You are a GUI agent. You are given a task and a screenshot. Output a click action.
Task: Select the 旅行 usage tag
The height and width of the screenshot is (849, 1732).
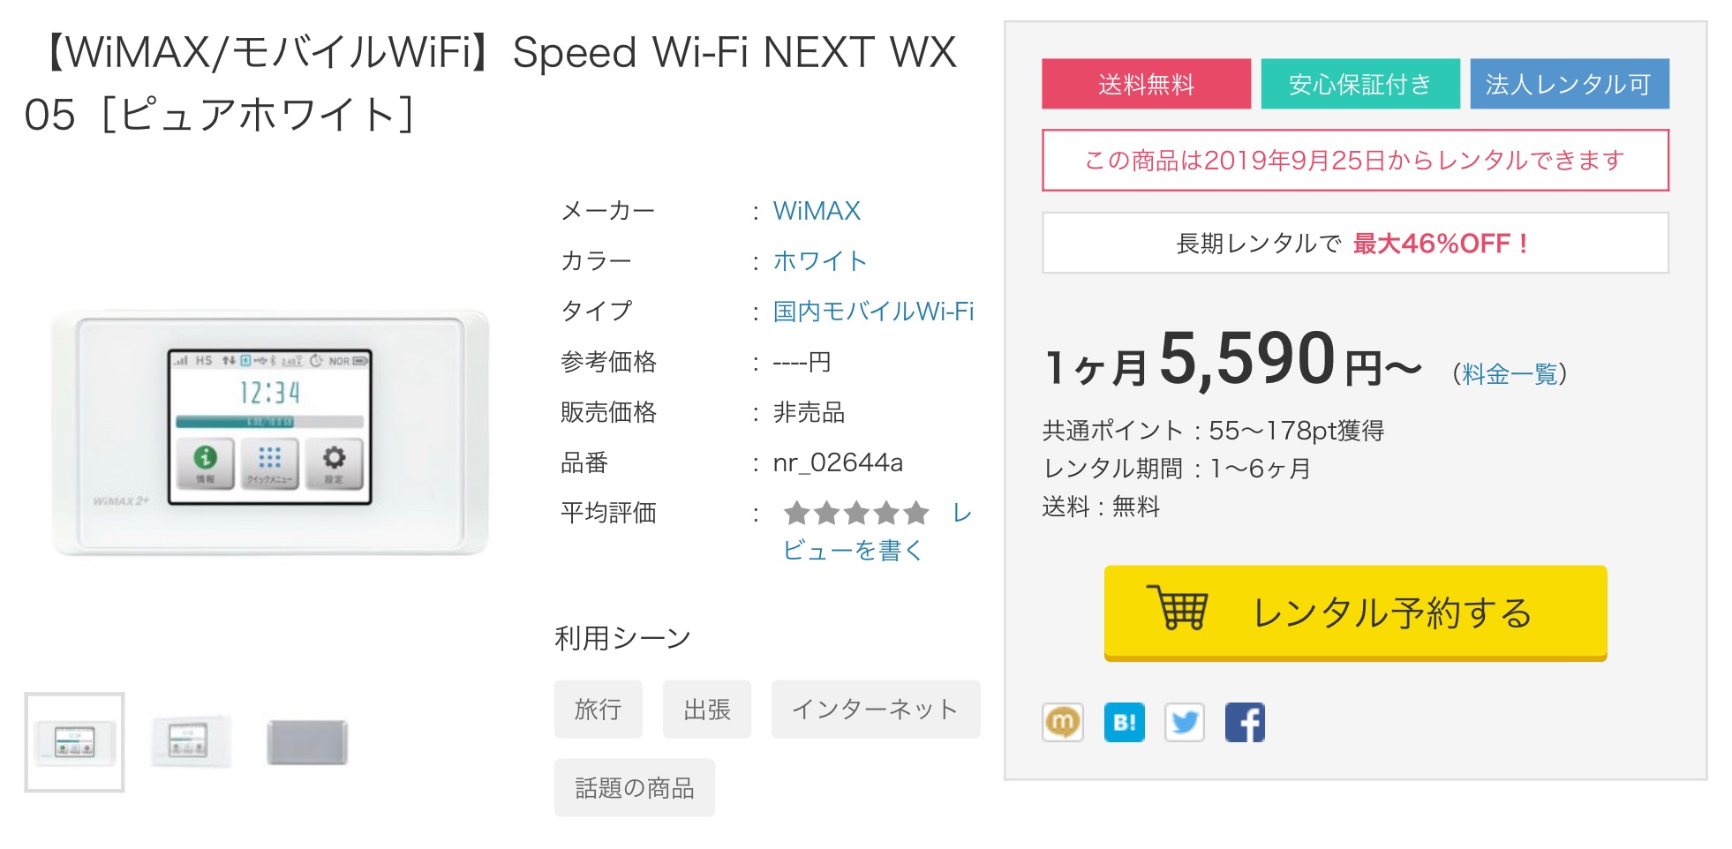click(x=598, y=710)
